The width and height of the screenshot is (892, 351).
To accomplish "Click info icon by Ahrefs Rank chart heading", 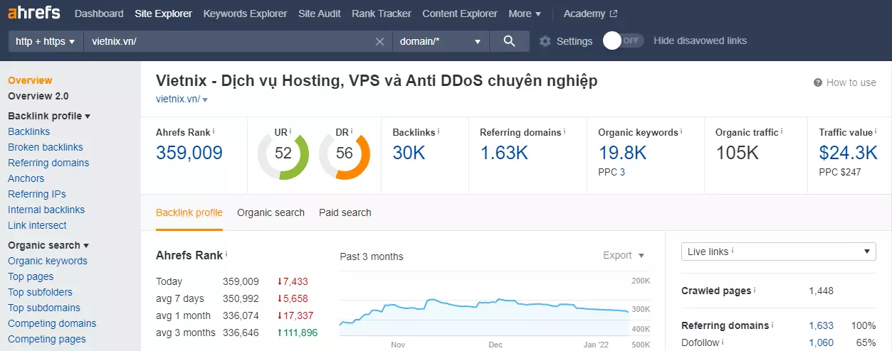I will (226, 254).
